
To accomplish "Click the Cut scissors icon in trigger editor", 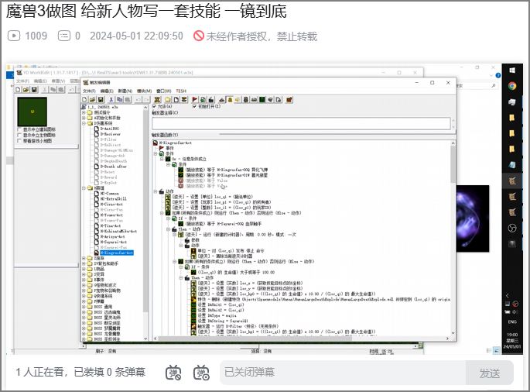I will pyautogui.click(x=111, y=99).
